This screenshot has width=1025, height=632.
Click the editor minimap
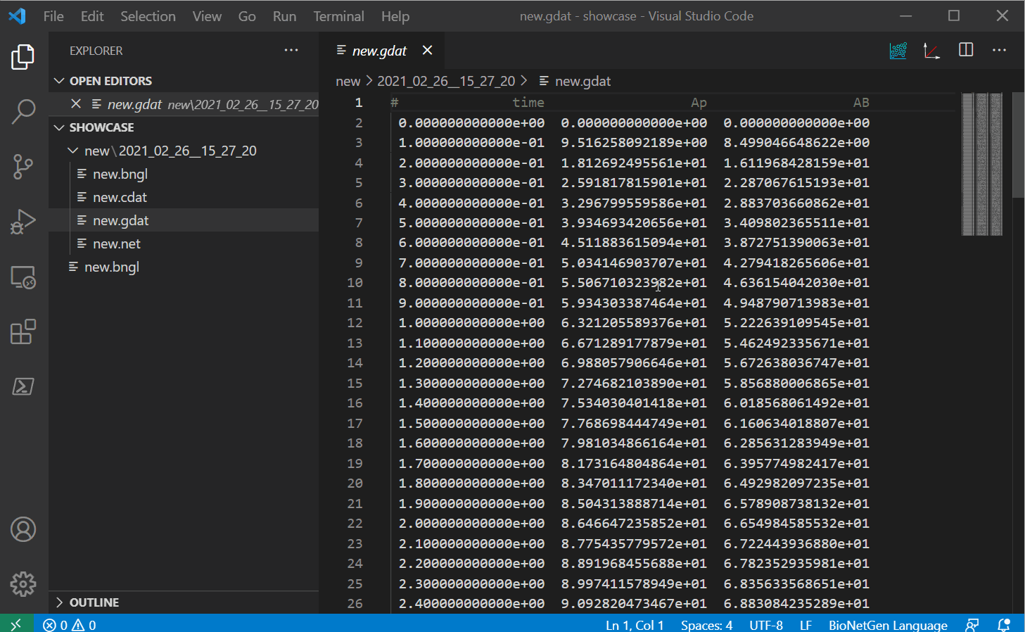pos(982,164)
